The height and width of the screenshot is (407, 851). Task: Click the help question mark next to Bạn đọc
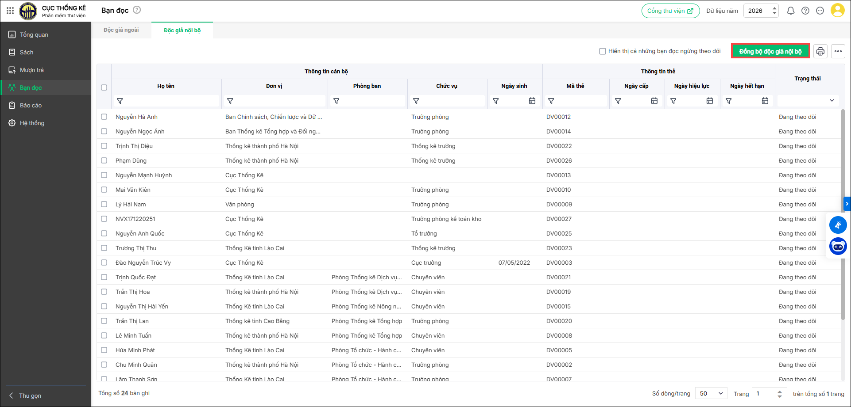coord(137,10)
